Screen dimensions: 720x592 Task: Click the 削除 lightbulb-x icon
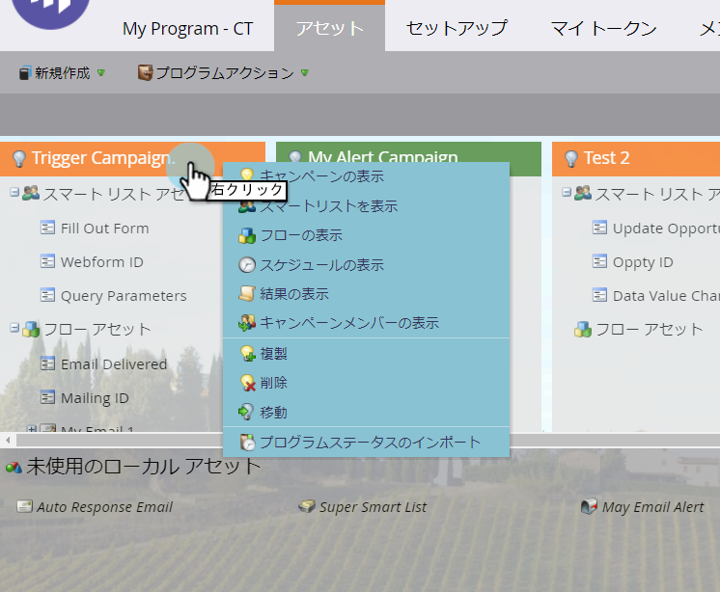(248, 383)
